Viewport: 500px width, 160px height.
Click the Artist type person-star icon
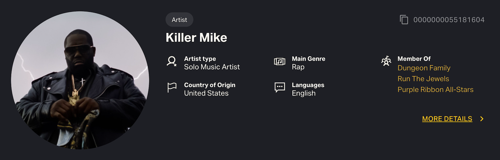(172, 61)
